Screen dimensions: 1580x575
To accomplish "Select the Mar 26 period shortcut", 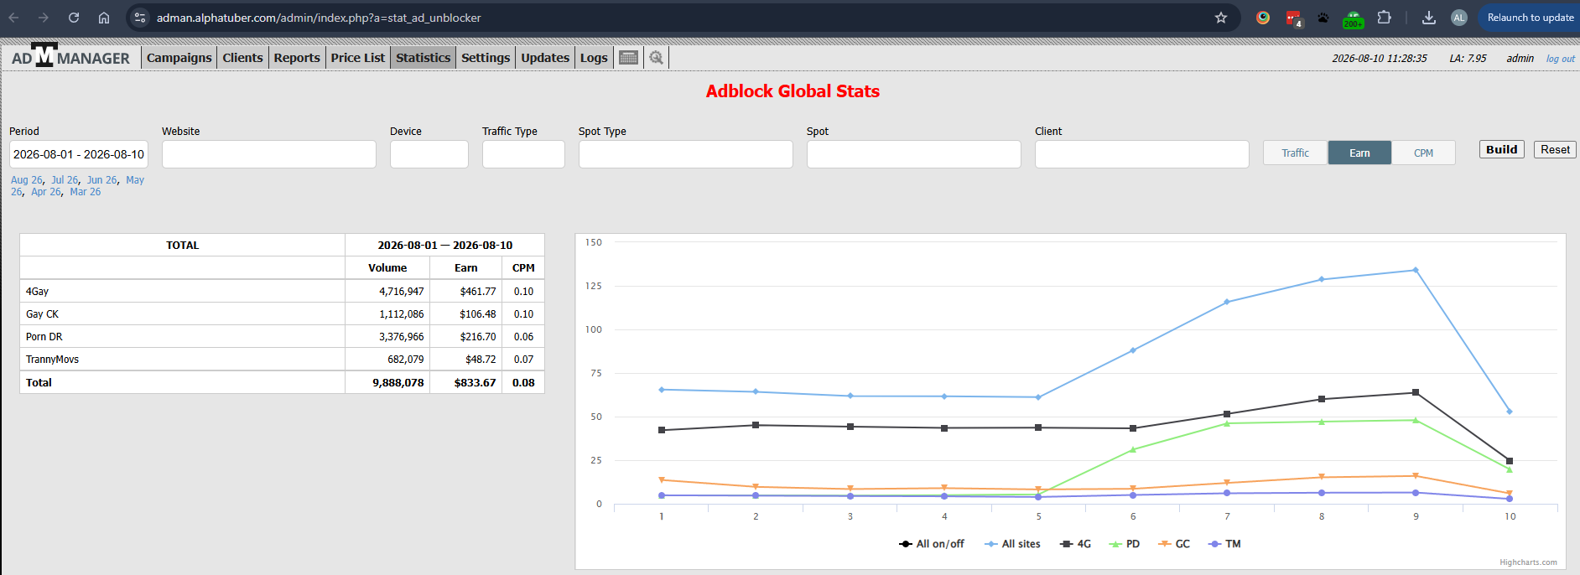I will 85,192.
